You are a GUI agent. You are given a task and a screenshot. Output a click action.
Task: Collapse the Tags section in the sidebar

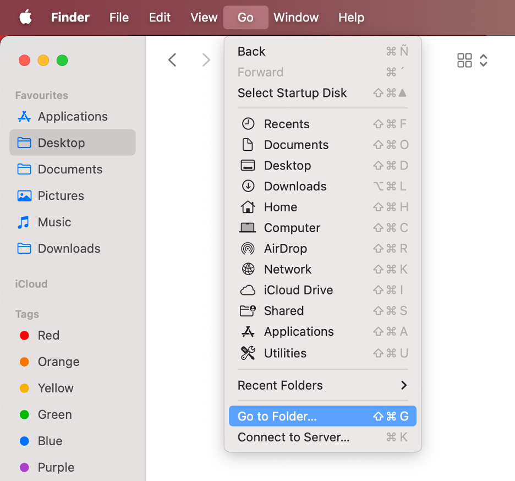pos(27,314)
